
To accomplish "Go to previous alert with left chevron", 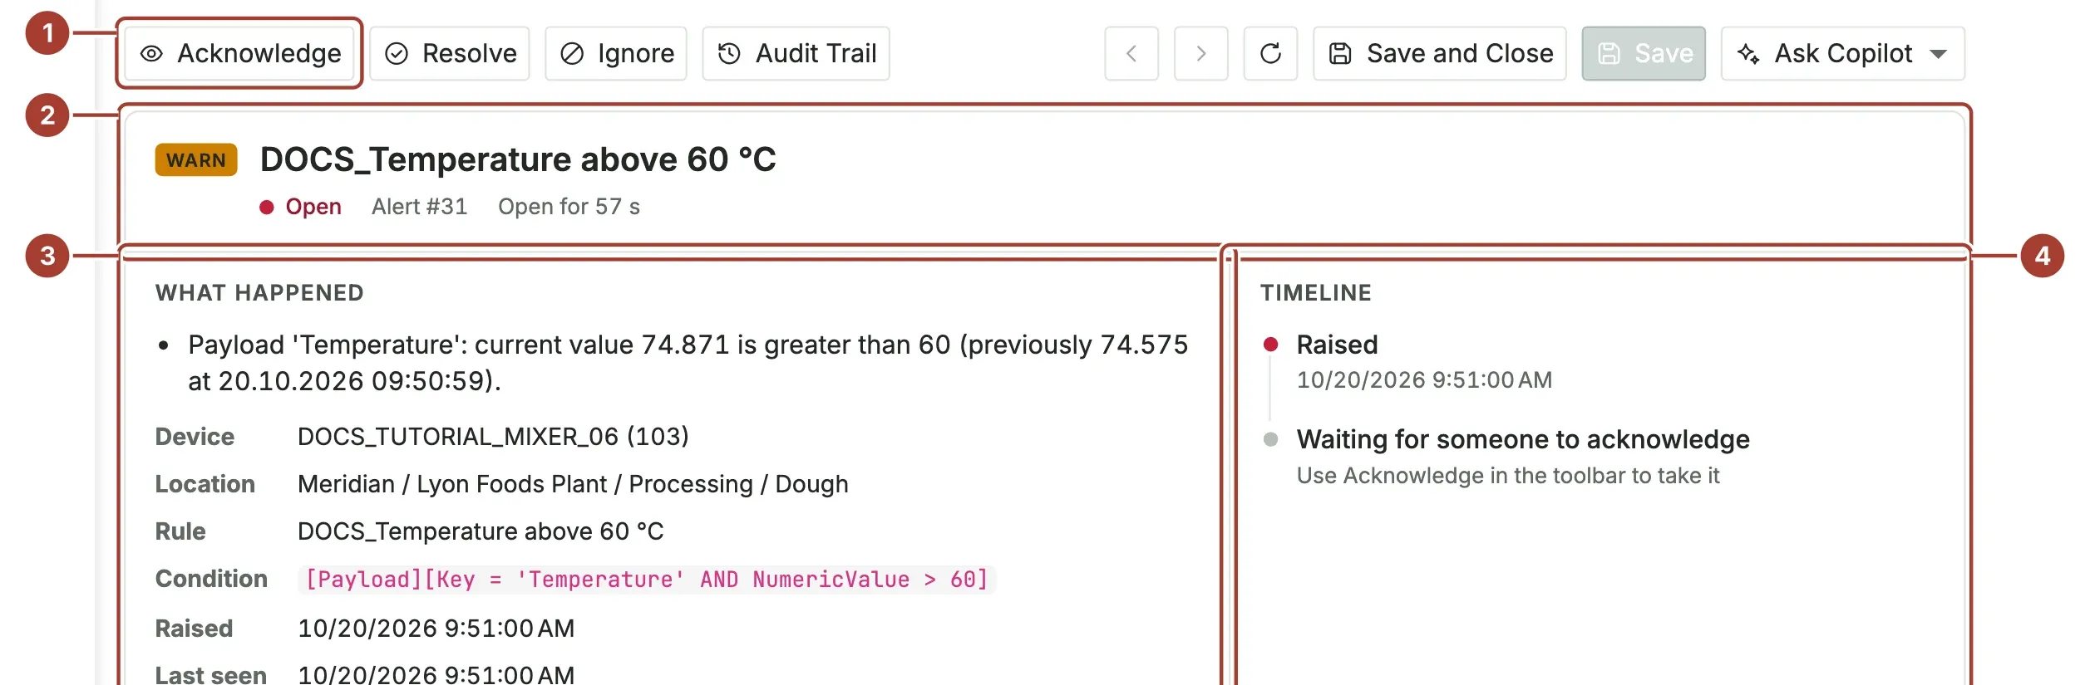I will 1131,53.
